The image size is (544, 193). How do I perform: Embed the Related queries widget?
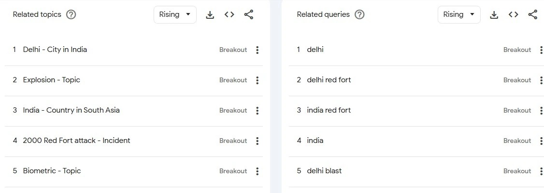[514, 14]
